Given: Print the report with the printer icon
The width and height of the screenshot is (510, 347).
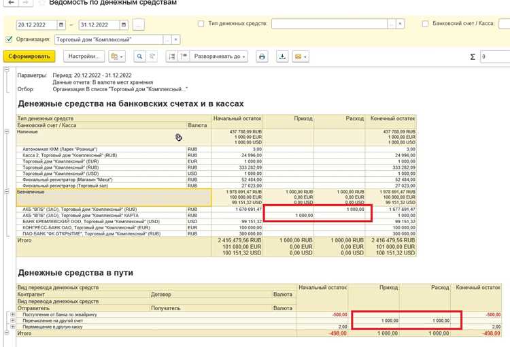Looking at the screenshot, I should click(262, 56).
